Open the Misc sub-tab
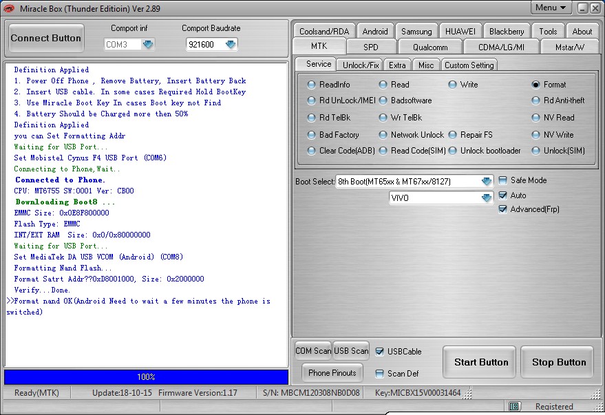 pyautogui.click(x=426, y=65)
